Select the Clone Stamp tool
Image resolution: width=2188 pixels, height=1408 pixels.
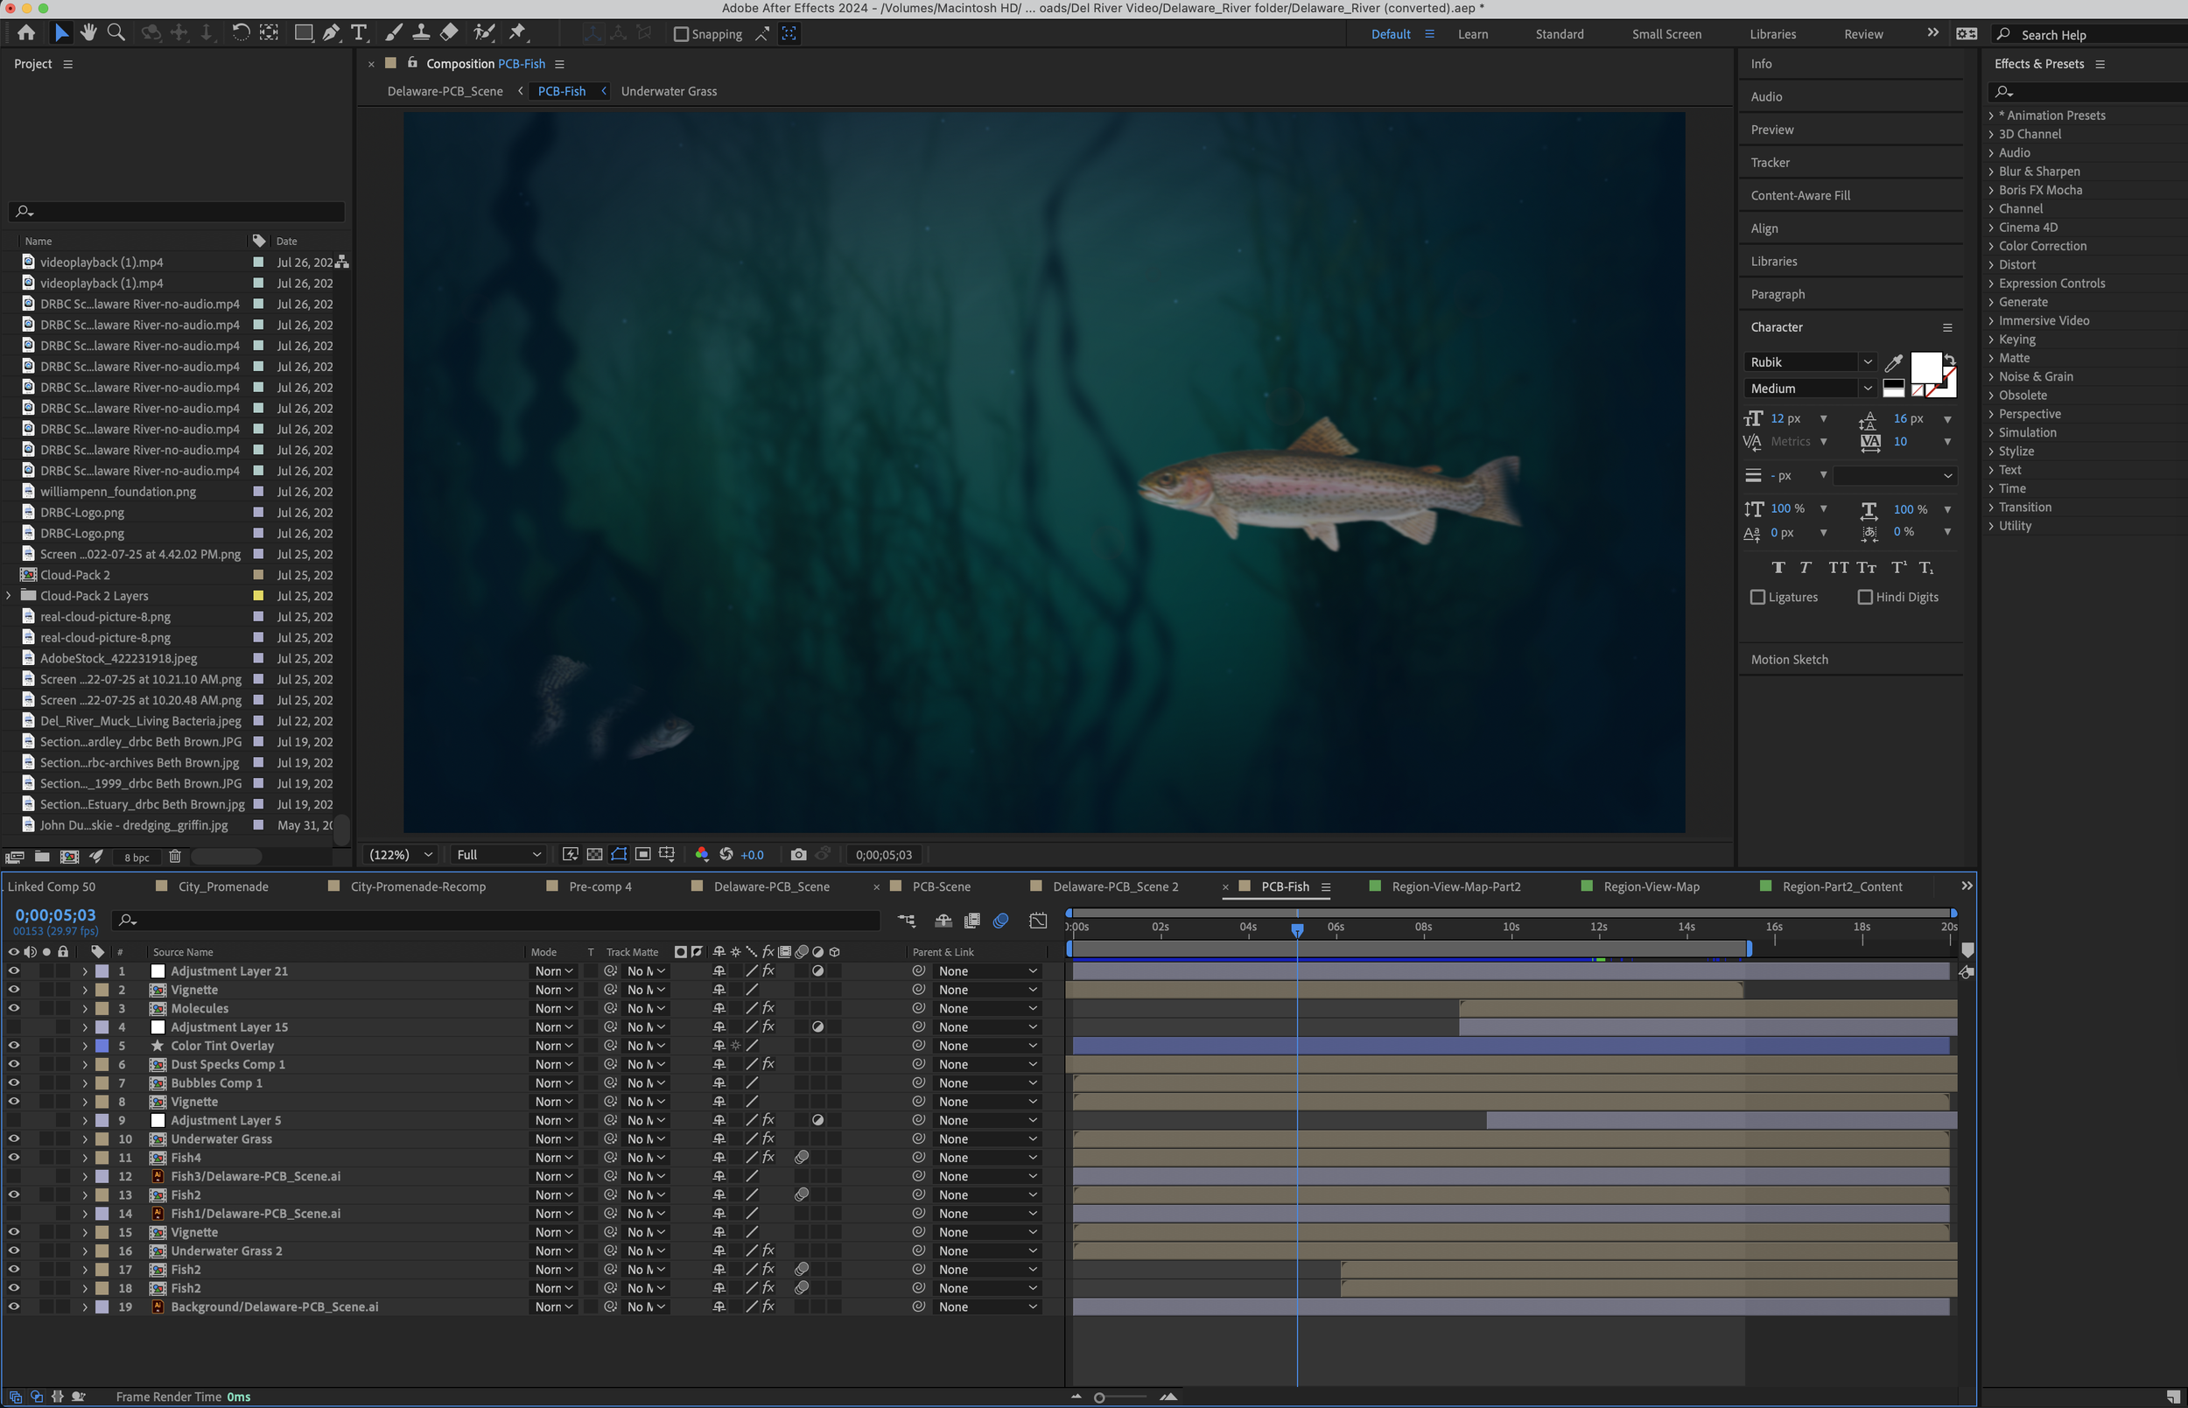click(421, 33)
